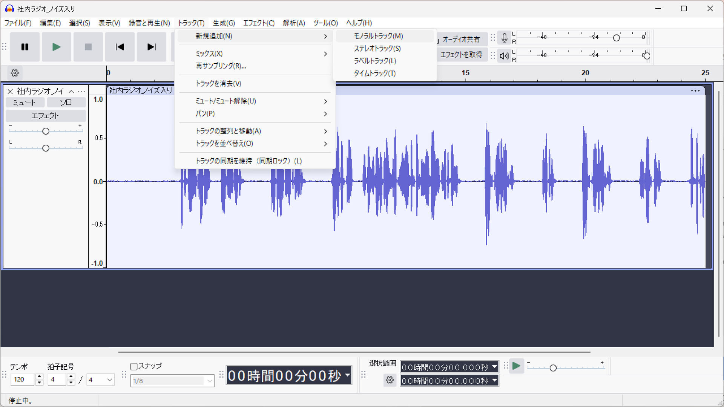
Task: Click the Pause playback button
Action: (x=25, y=47)
